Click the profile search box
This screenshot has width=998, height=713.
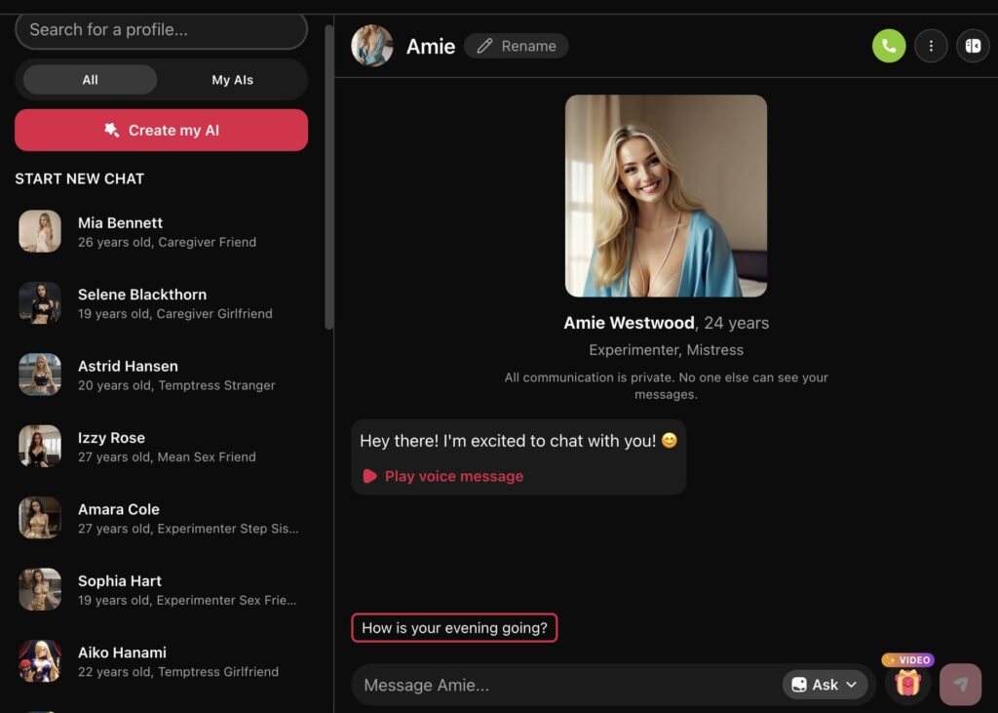pyautogui.click(x=161, y=30)
